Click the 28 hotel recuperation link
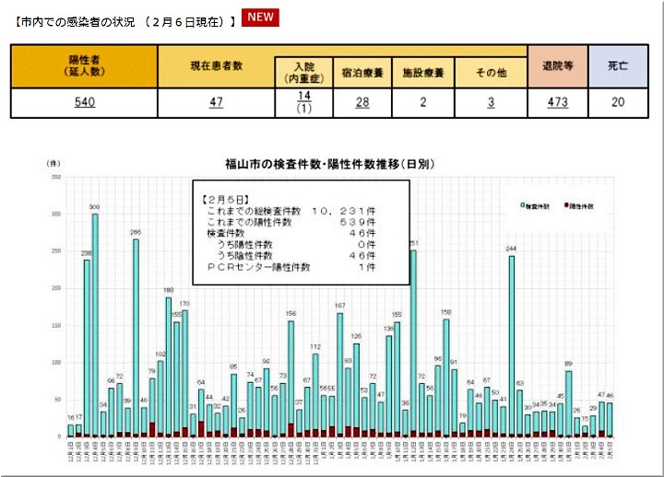 pos(362,102)
